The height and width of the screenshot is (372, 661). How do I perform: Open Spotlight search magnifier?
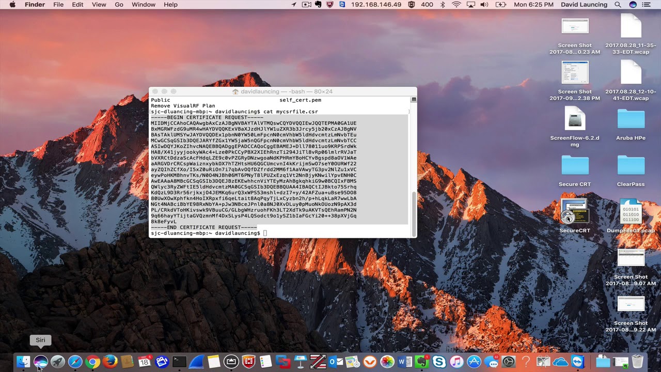pos(618,5)
